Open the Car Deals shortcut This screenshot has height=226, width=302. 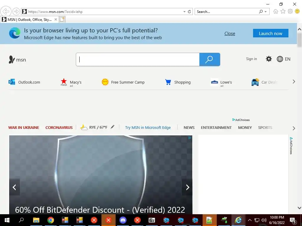pyautogui.click(x=264, y=82)
